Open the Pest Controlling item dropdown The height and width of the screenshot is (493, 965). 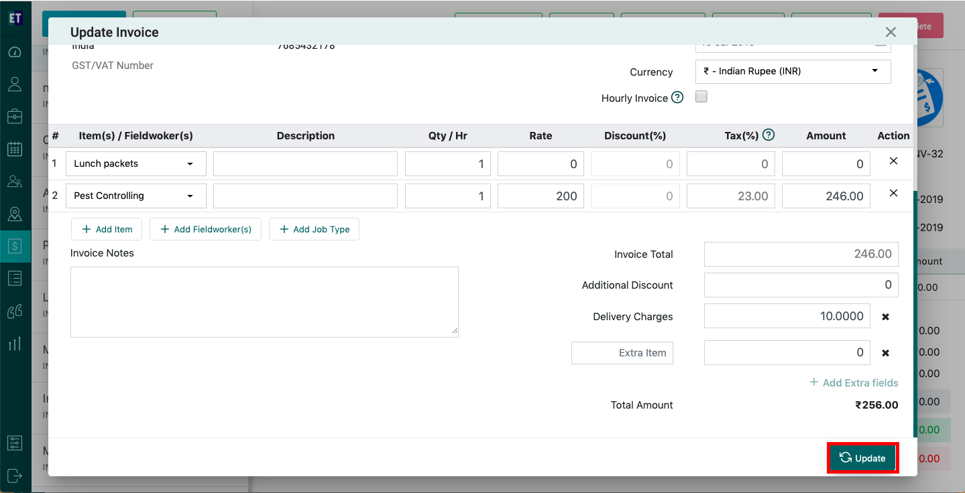(136, 196)
